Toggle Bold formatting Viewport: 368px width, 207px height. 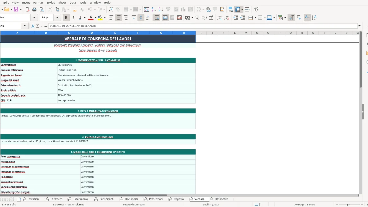pyautogui.click(x=66, y=18)
